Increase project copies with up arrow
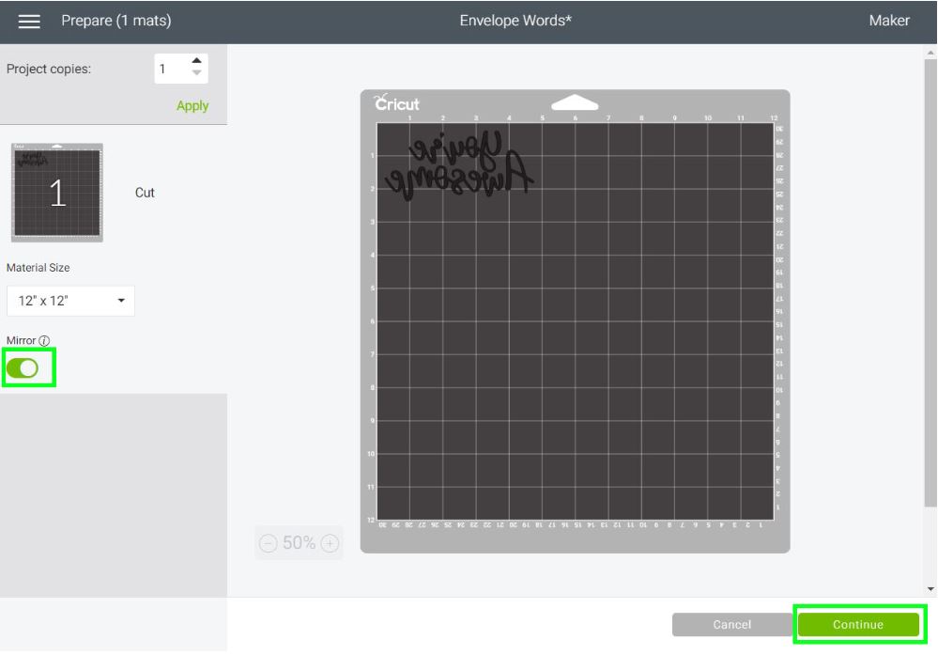The height and width of the screenshot is (655, 938). tap(196, 62)
